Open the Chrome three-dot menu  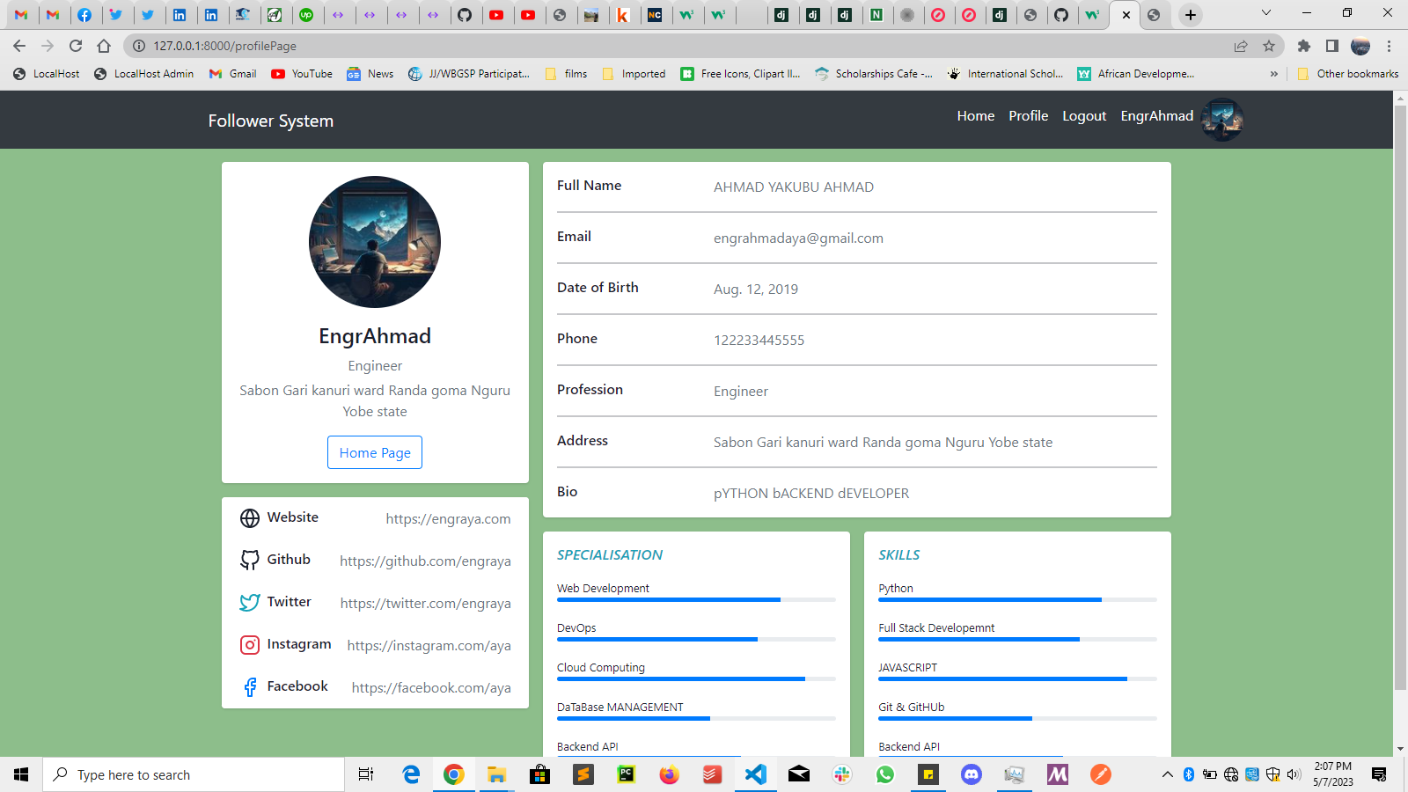click(1390, 46)
